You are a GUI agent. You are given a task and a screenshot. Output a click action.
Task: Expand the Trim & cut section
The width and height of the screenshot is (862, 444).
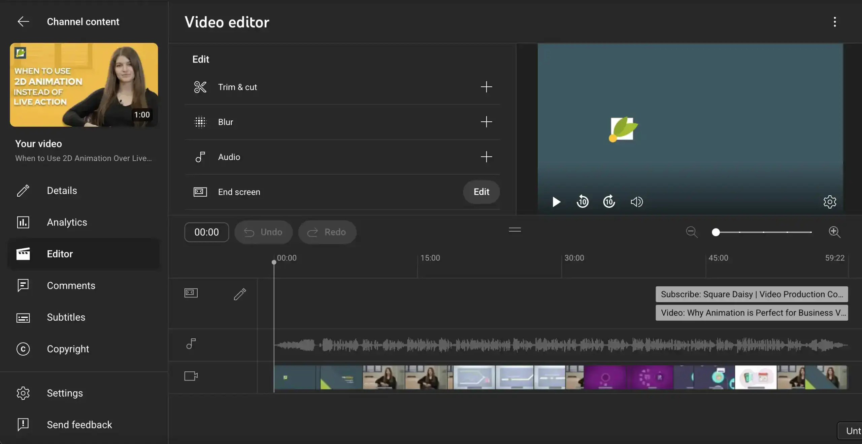(x=487, y=87)
